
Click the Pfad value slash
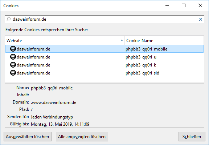(x=32, y=109)
